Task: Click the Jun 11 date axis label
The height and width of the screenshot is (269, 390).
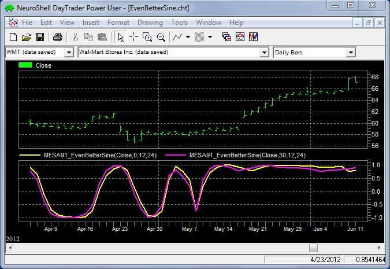Action: [x=355, y=229]
